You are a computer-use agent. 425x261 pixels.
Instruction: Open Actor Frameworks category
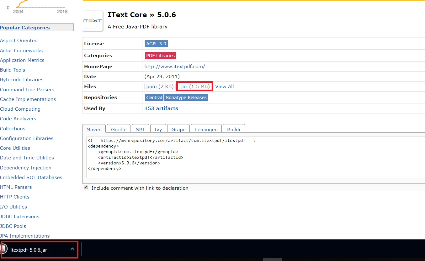(21, 51)
